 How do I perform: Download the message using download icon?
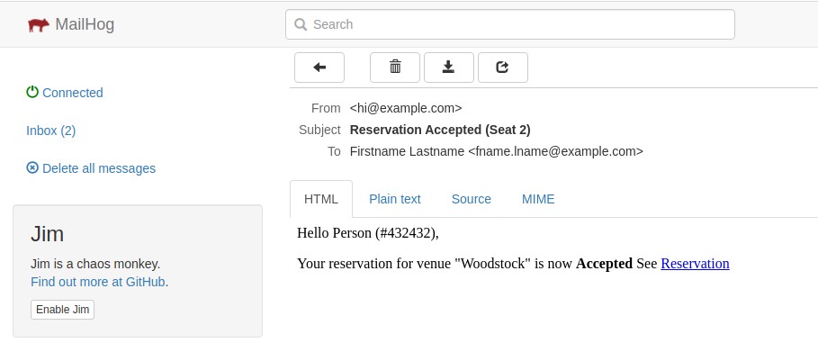click(449, 68)
